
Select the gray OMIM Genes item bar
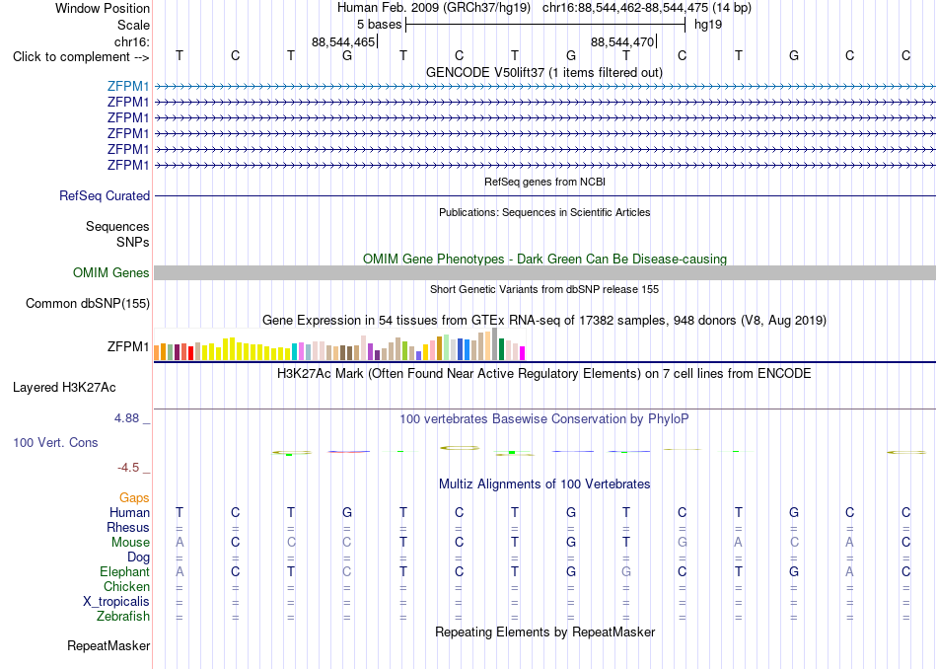point(544,272)
